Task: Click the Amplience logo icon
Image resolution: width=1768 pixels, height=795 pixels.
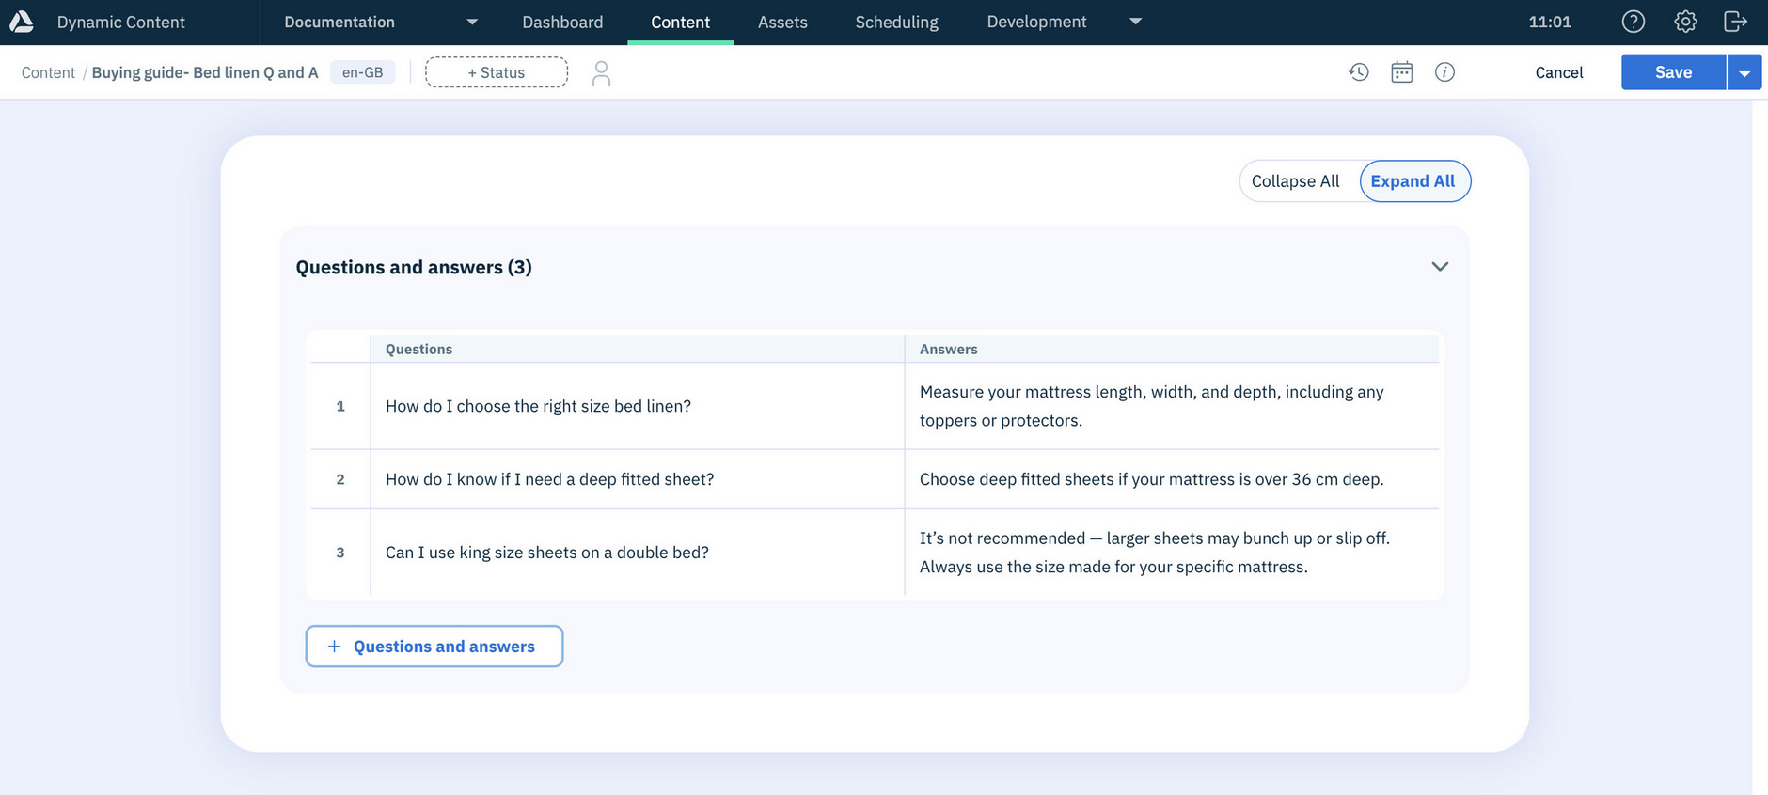Action: coord(21,22)
